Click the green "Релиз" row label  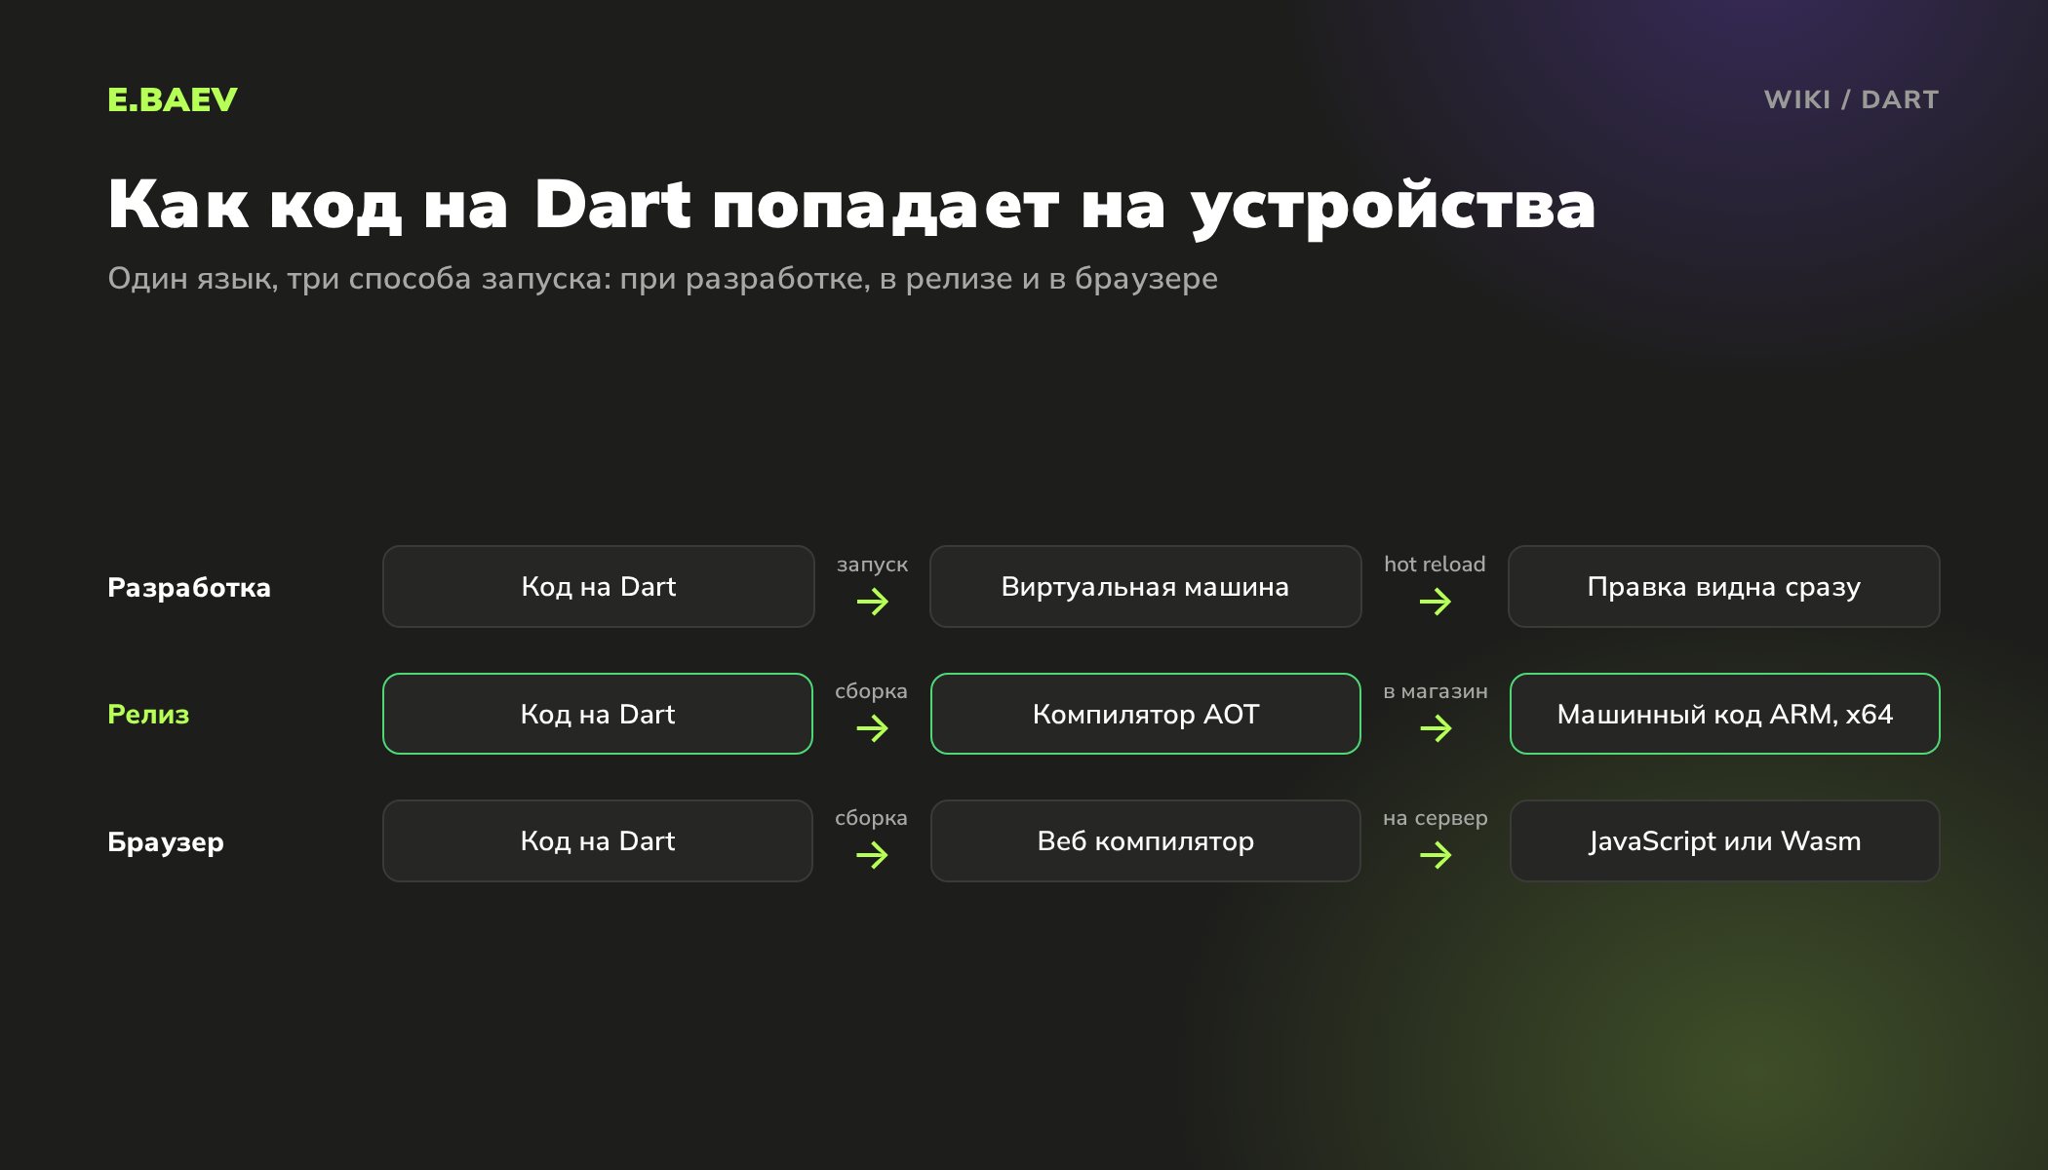click(x=148, y=715)
